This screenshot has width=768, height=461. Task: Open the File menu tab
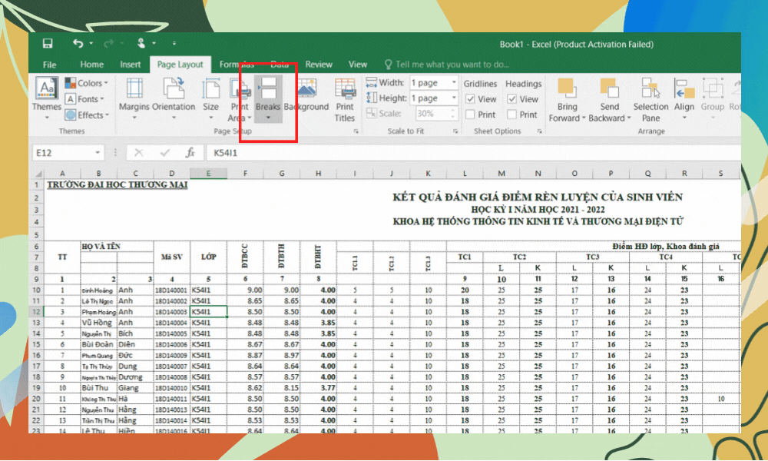49,65
